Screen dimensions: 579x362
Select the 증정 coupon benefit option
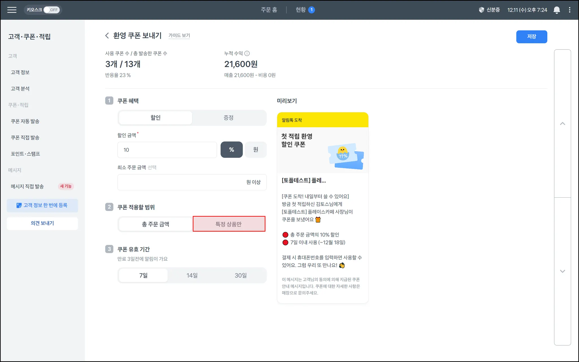point(228,118)
